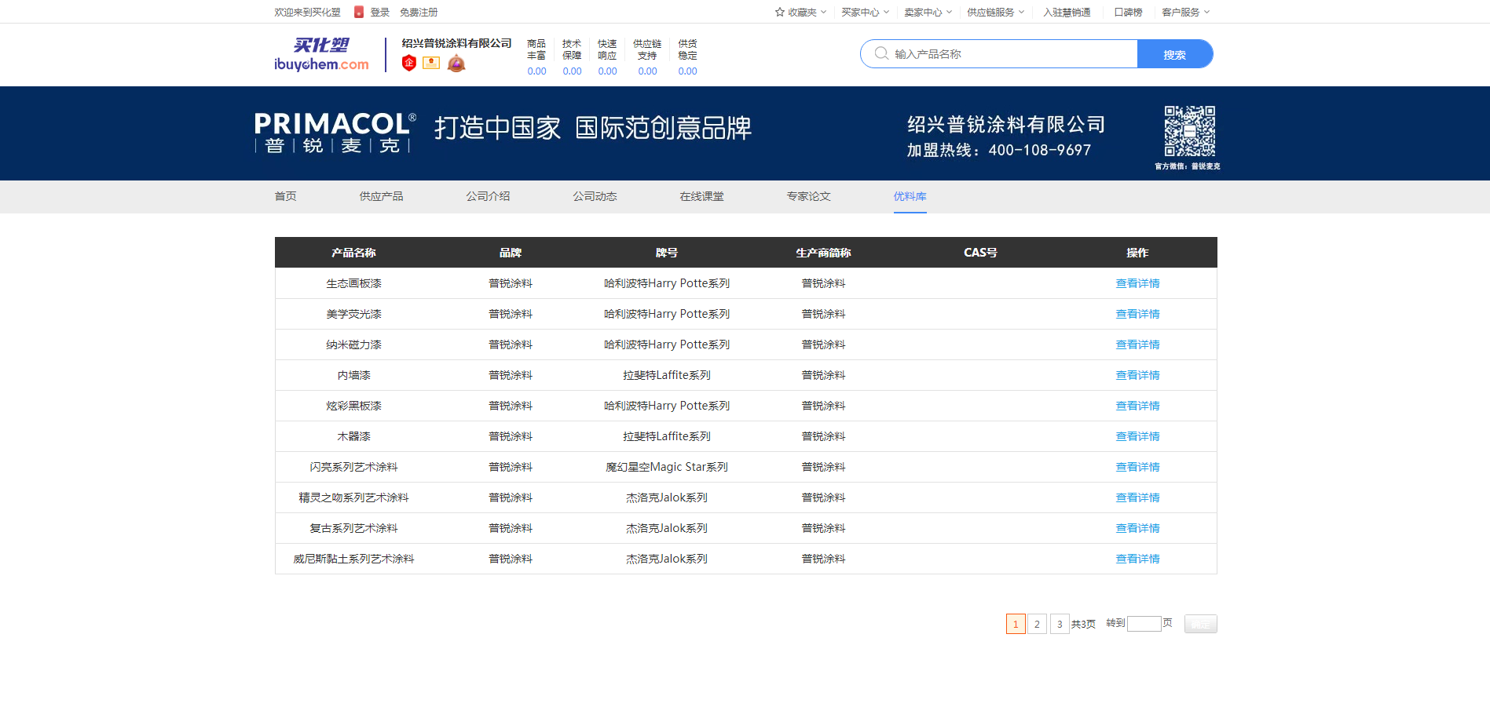The image size is (1490, 707).
Task: Click company name 绍兴普锐涂料有限公司 in header
Action: (x=456, y=43)
